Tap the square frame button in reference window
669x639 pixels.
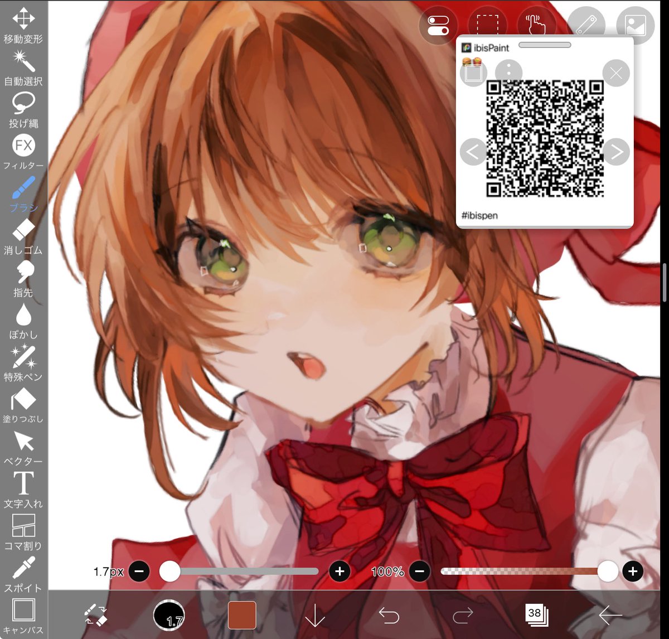point(473,73)
